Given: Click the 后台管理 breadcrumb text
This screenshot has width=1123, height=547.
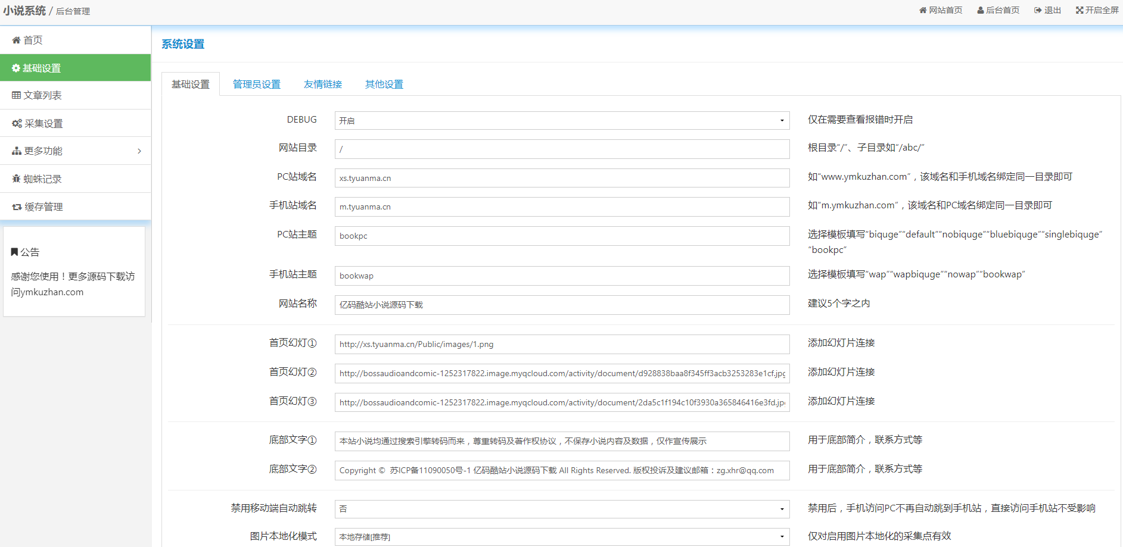Looking at the screenshot, I should pyautogui.click(x=73, y=11).
